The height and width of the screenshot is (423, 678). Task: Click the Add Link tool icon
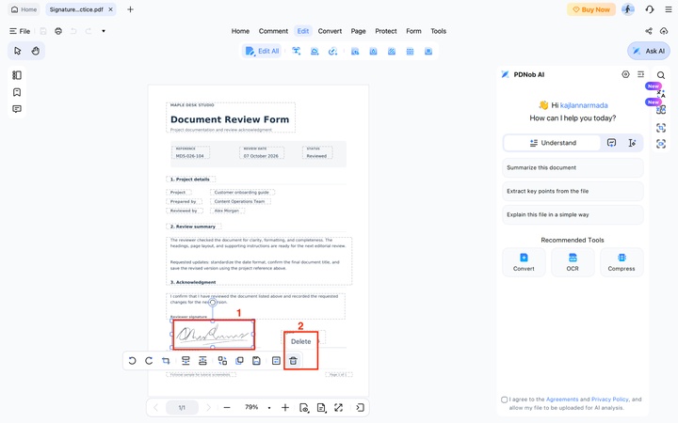(333, 51)
